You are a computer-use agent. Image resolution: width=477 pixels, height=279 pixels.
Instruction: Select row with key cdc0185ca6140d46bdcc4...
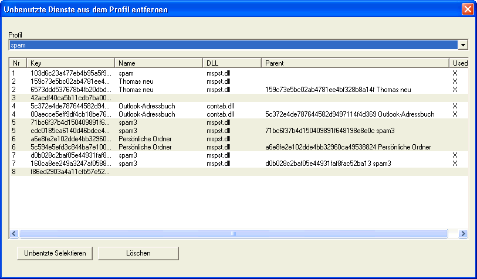[x=239, y=131]
